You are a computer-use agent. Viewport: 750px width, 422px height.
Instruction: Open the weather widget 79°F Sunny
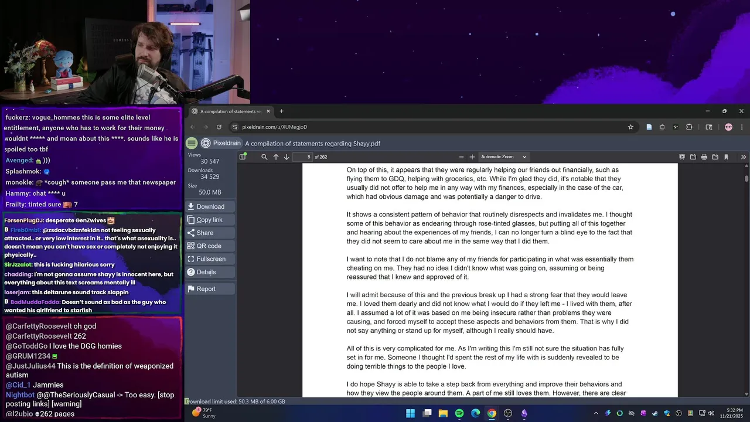click(205, 413)
